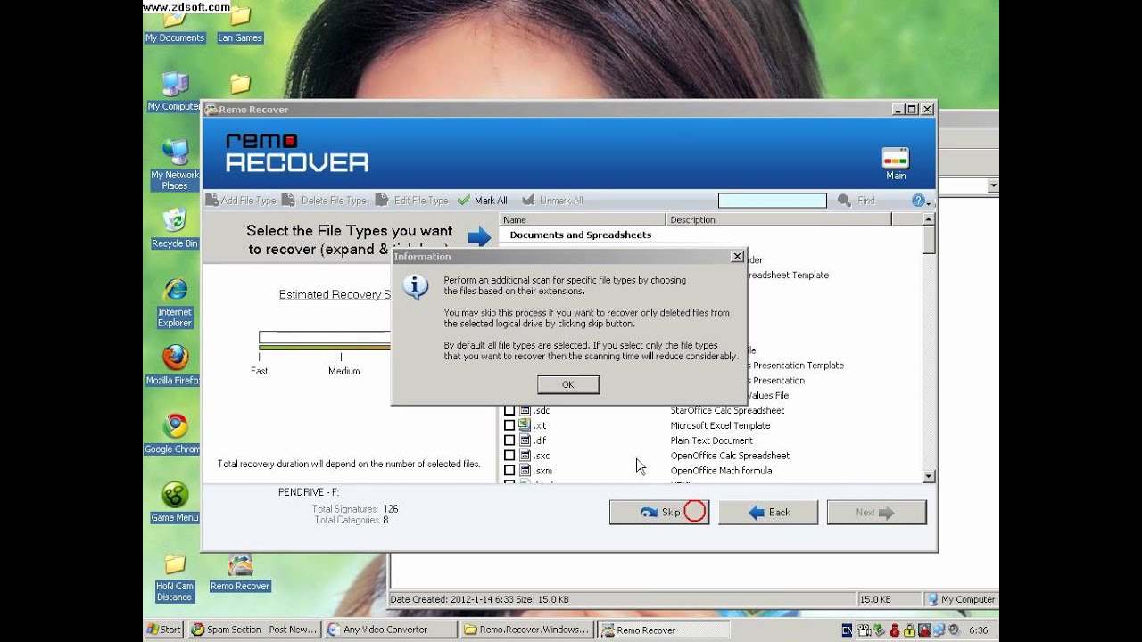
Task: Click the grayed Next button
Action: 876,512
